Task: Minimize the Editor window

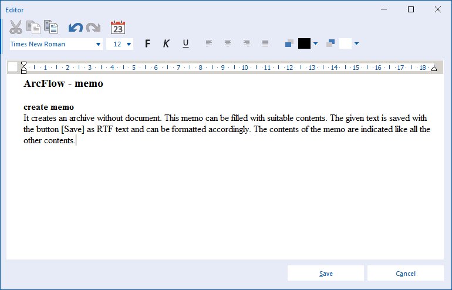Action: (x=384, y=9)
